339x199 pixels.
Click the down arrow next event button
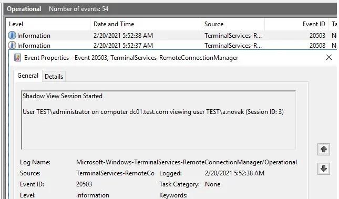[x=323, y=169]
